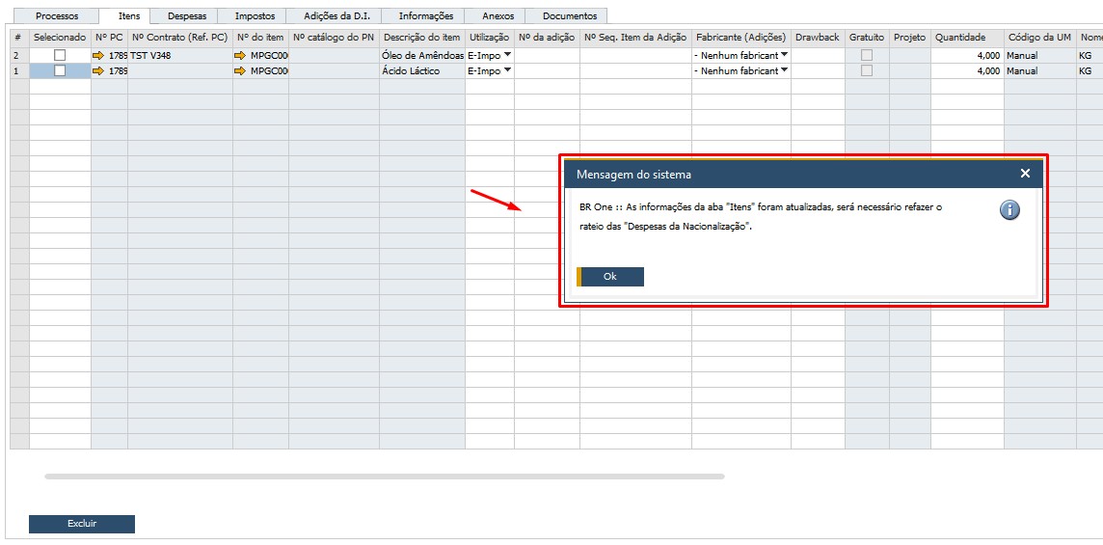Viewport: 1103px width, 545px height.
Task: Tick Selecionado checkbox for row 1
Action: click(60, 70)
